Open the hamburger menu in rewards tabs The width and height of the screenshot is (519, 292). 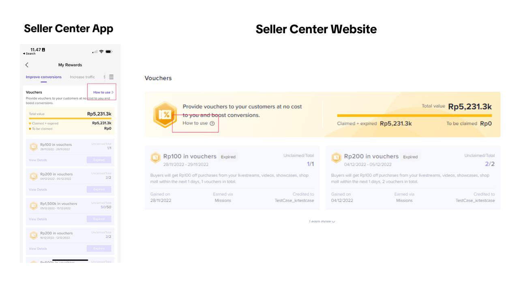pyautogui.click(x=111, y=77)
